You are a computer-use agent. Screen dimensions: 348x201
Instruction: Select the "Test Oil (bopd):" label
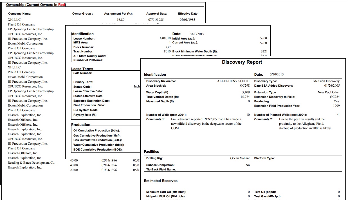coord(266,192)
